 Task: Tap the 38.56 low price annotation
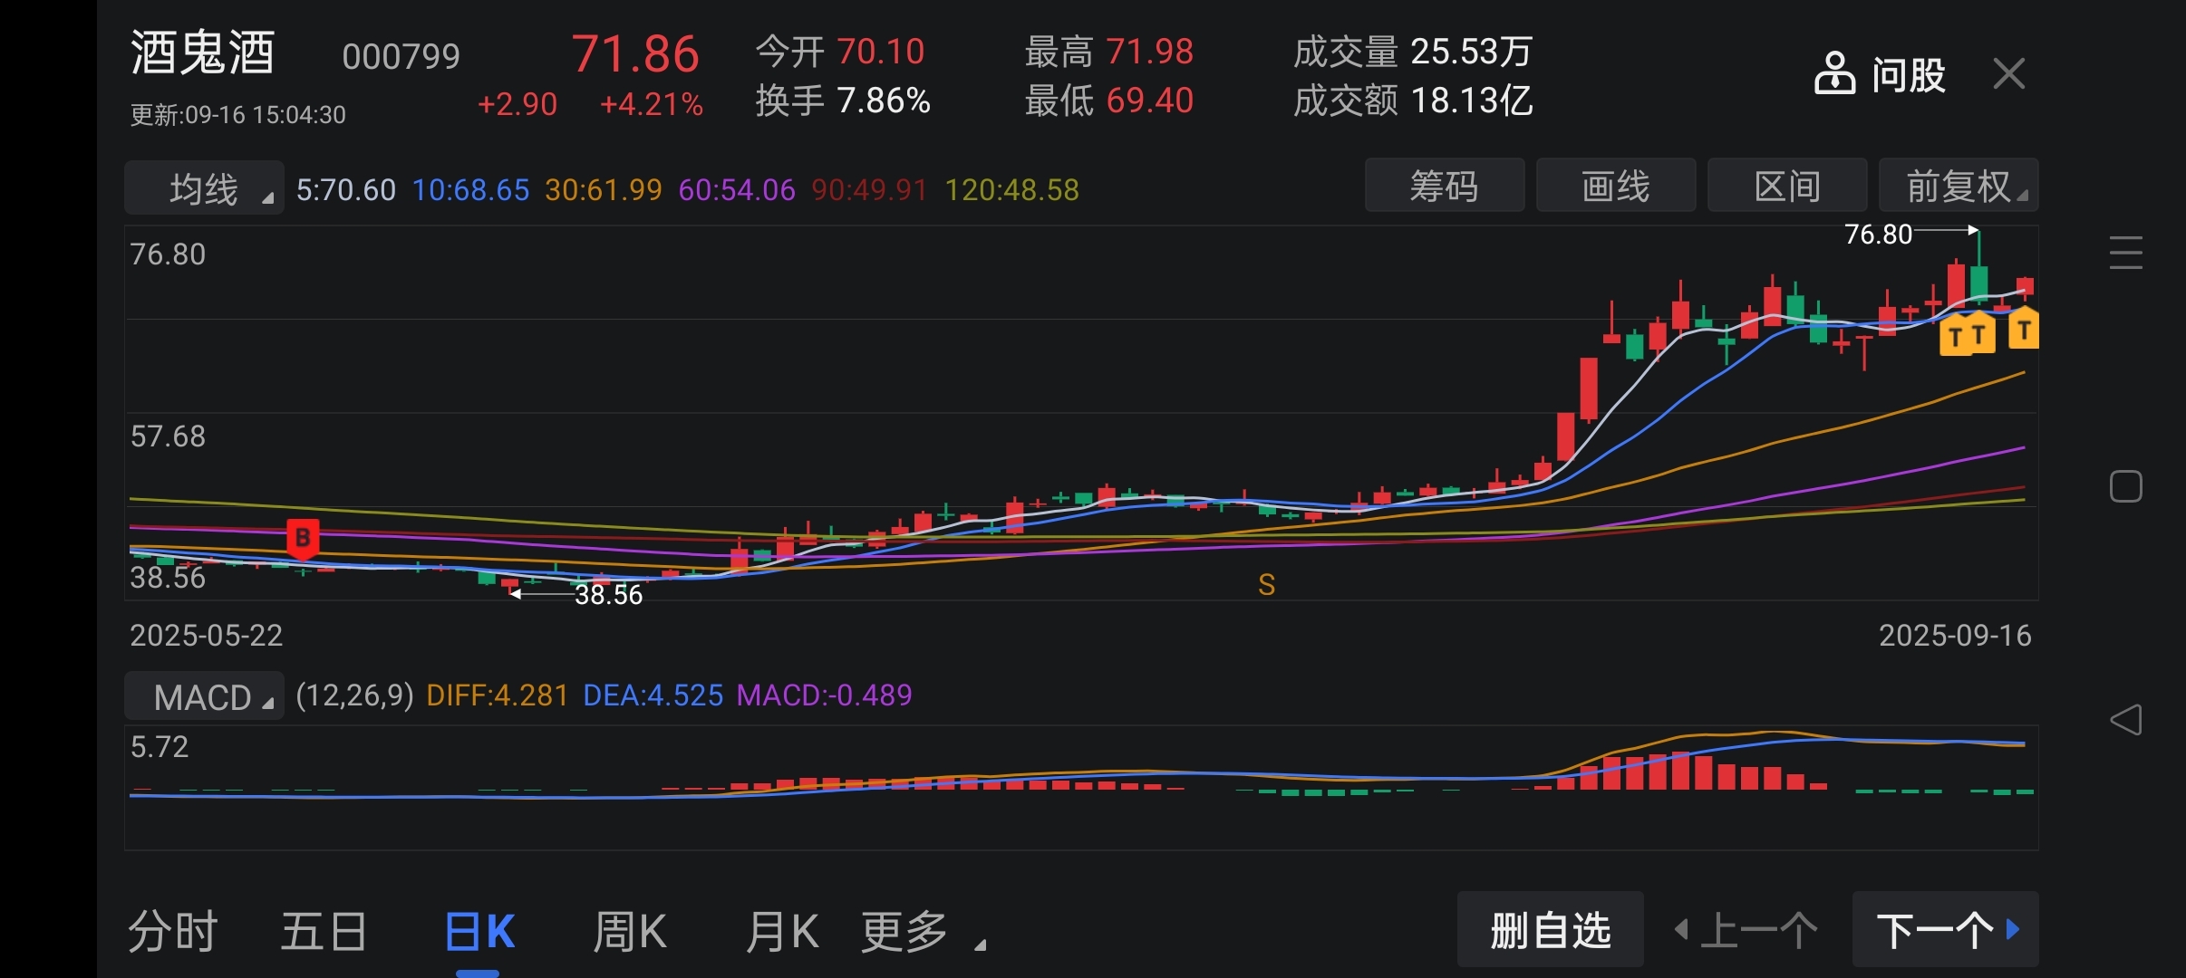coord(609,595)
